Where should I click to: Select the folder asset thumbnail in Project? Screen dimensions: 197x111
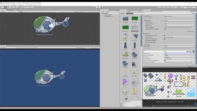tap(125, 18)
